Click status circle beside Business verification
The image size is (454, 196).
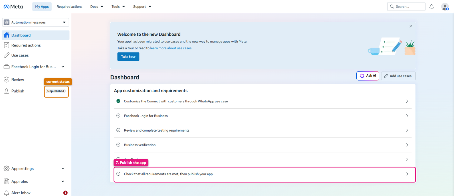click(118, 145)
